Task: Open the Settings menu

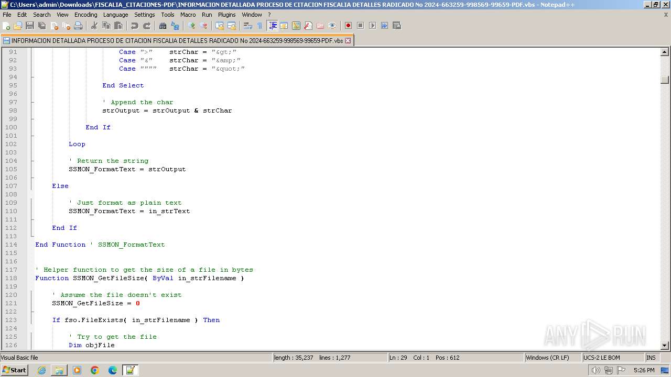Action: [x=144, y=15]
